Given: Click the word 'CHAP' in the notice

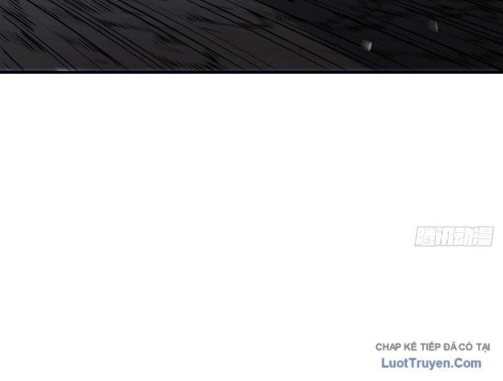Looking at the screenshot, I should coord(388,347).
